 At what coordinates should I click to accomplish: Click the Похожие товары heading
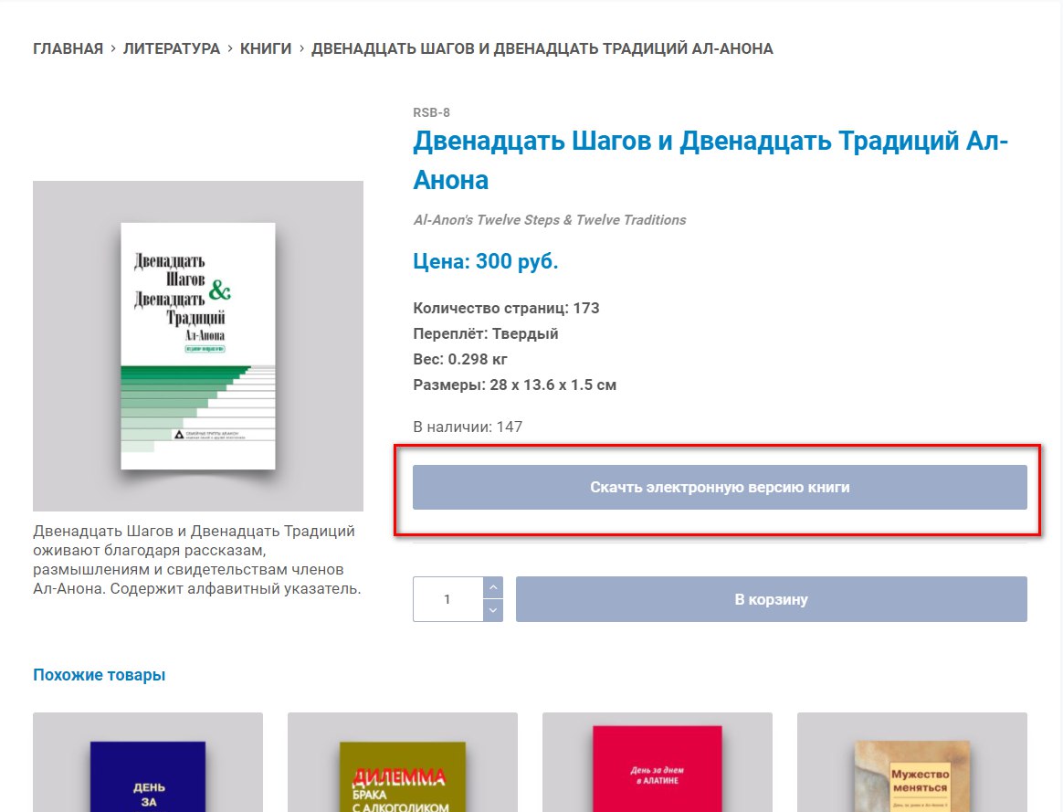click(x=99, y=675)
